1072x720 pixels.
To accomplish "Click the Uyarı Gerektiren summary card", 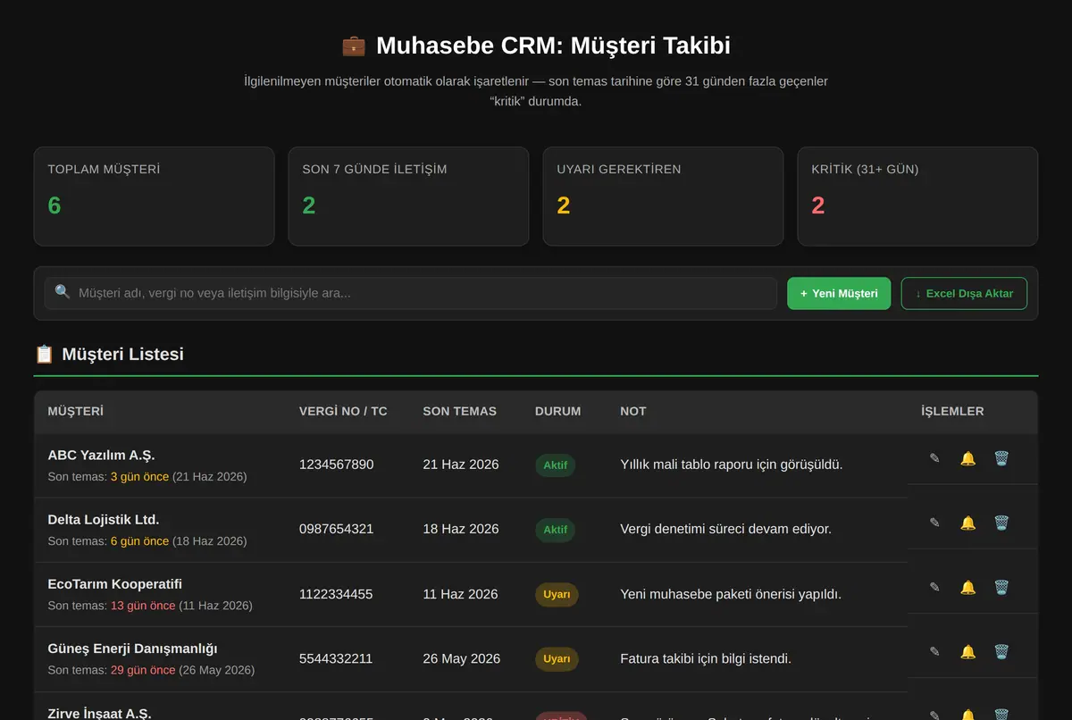I will point(663,197).
